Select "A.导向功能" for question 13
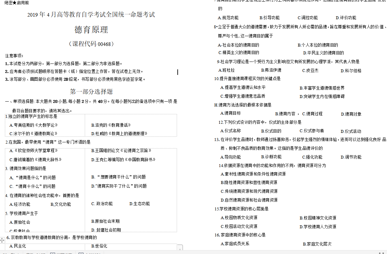Screen dimensions: 387x254 (x=231, y=157)
